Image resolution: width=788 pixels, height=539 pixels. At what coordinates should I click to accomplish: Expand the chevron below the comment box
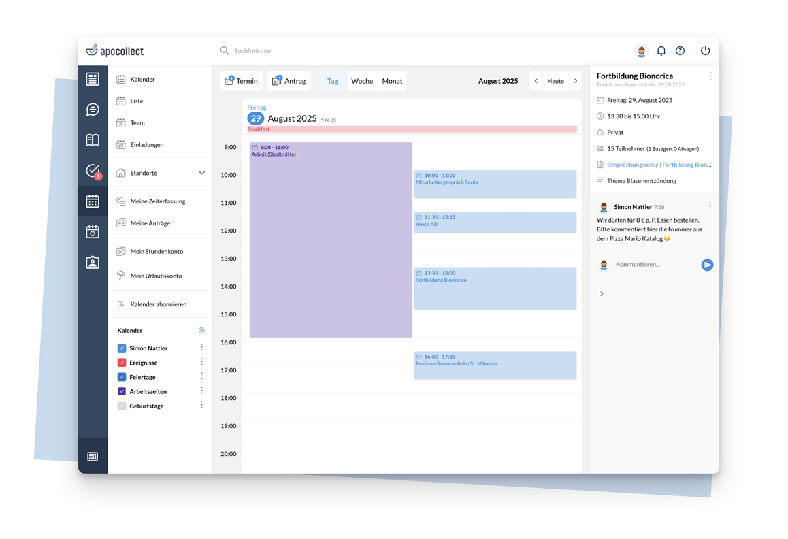click(x=602, y=294)
